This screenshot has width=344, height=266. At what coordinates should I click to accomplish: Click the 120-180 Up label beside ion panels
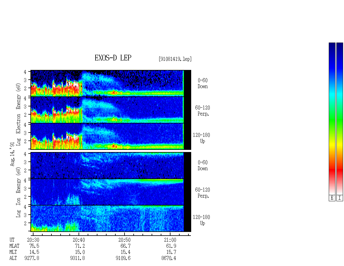[x=202, y=220]
